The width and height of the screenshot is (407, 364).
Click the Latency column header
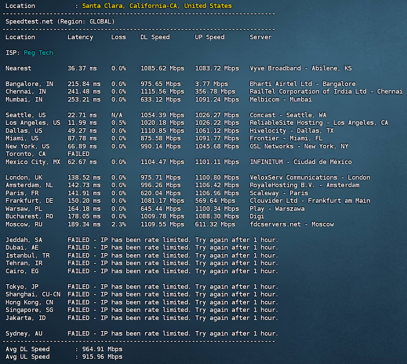click(x=80, y=37)
